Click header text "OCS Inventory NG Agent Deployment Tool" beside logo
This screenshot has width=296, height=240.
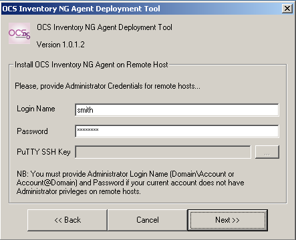click(x=104, y=27)
